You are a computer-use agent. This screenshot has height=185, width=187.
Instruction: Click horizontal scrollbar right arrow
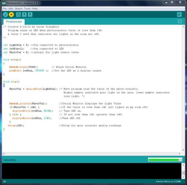(179, 153)
